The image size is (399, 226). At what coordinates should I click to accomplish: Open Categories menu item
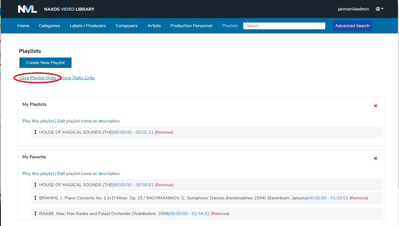tap(49, 25)
